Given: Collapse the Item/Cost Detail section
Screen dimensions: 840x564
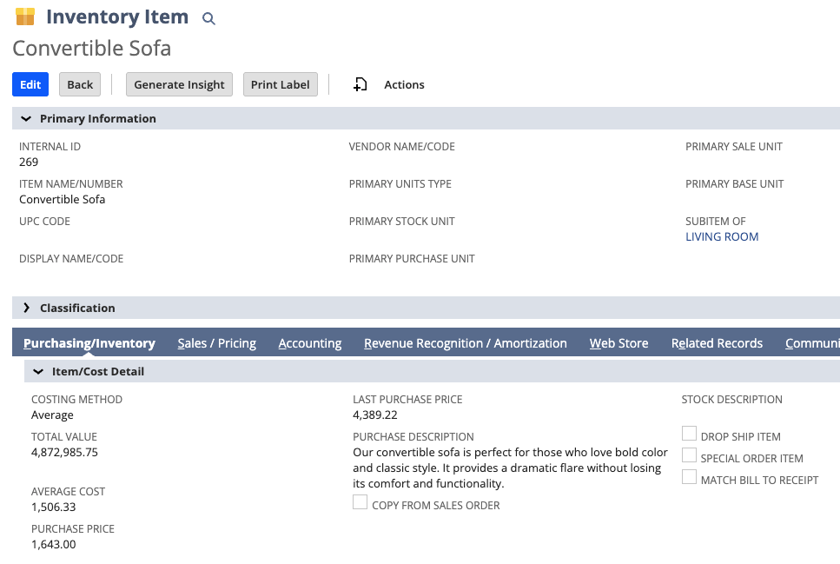Looking at the screenshot, I should [38, 372].
